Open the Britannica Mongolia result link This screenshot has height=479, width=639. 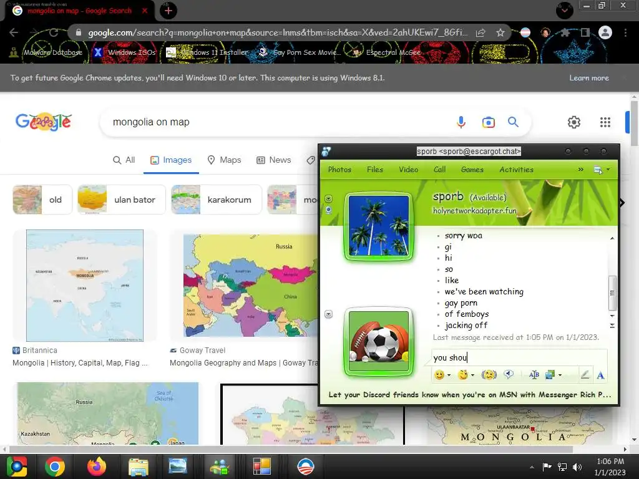pyautogui.click(x=80, y=363)
